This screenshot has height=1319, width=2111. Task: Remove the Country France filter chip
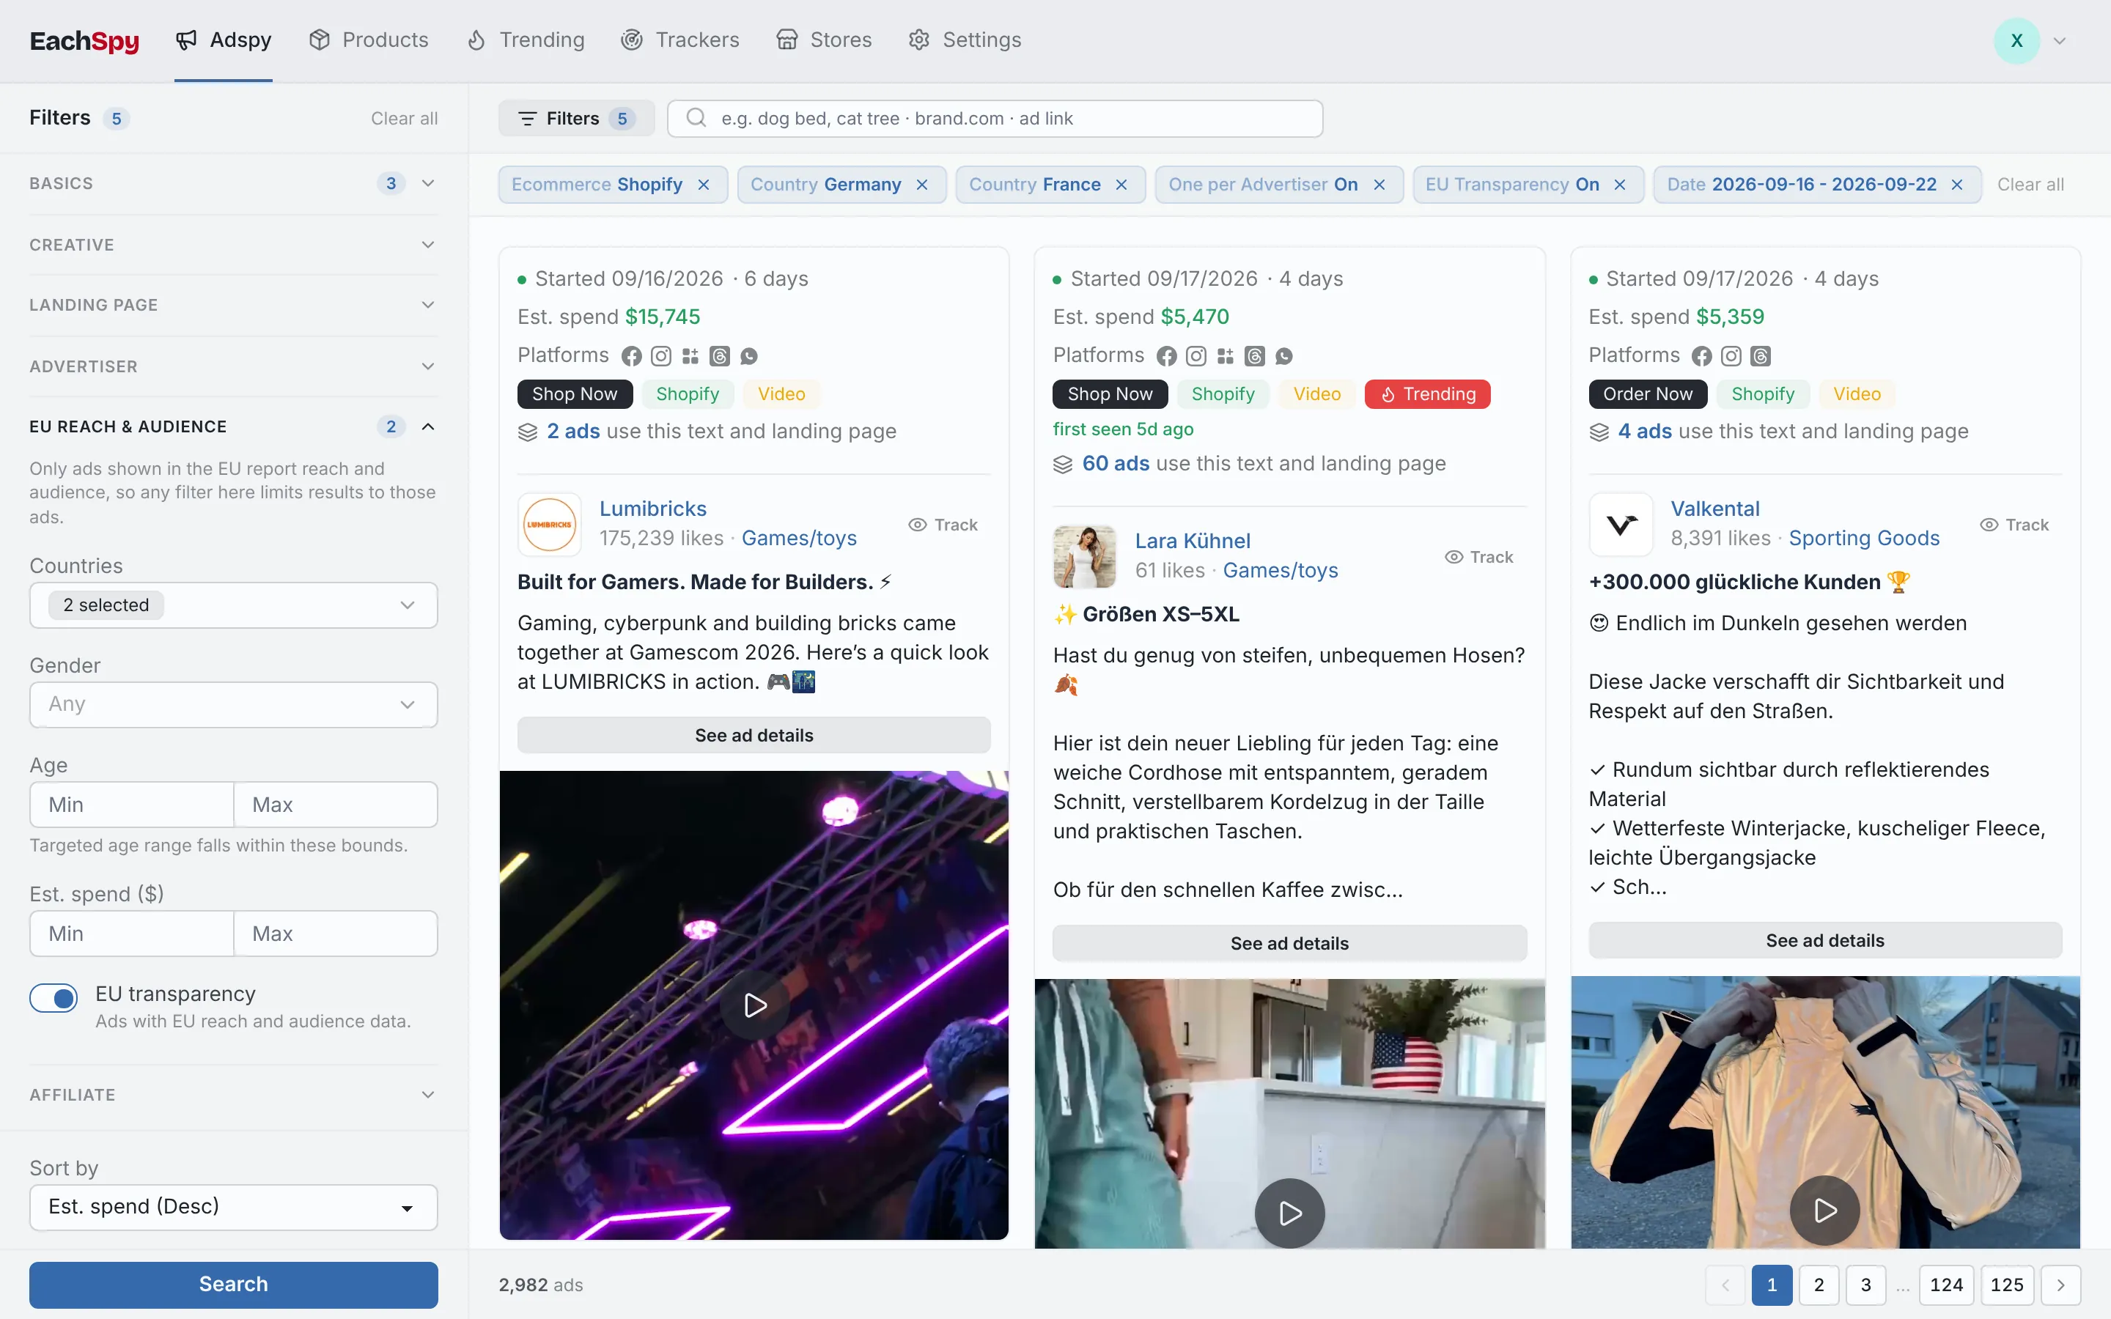coord(1121,185)
